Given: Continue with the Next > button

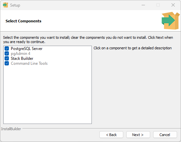Looking at the screenshot, I should (x=138, y=135).
